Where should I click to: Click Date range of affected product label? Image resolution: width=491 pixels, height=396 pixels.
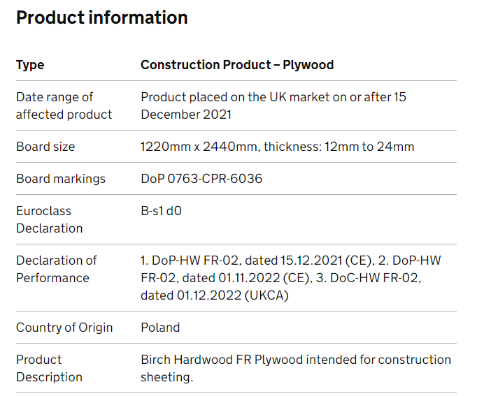point(64,105)
